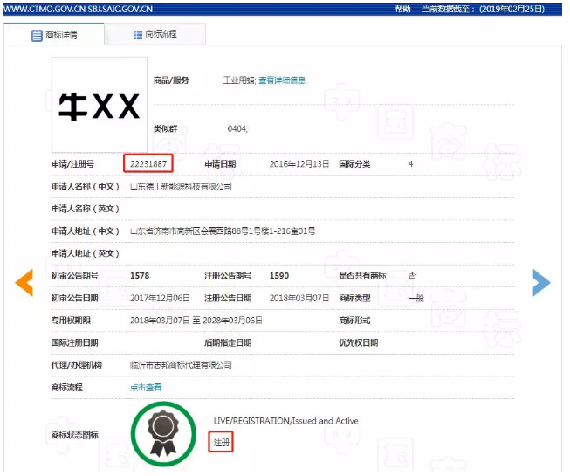Click the 帮助 help link in header
Image resolution: width=570 pixels, height=476 pixels.
(402, 9)
